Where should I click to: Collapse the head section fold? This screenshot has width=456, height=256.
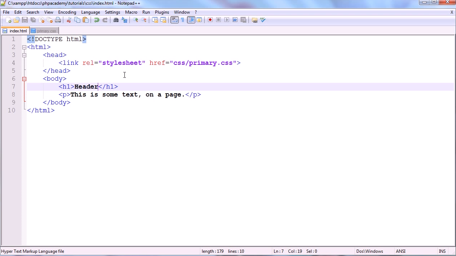point(24,55)
